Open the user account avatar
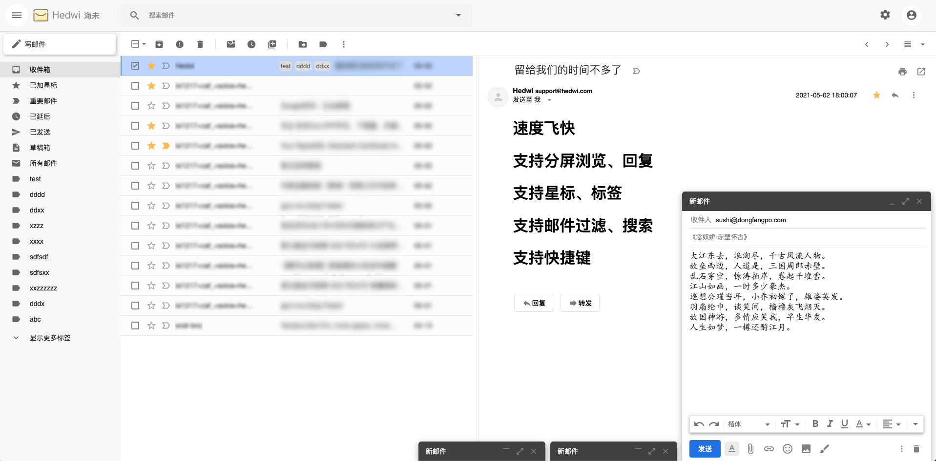This screenshot has width=936, height=461. (911, 15)
